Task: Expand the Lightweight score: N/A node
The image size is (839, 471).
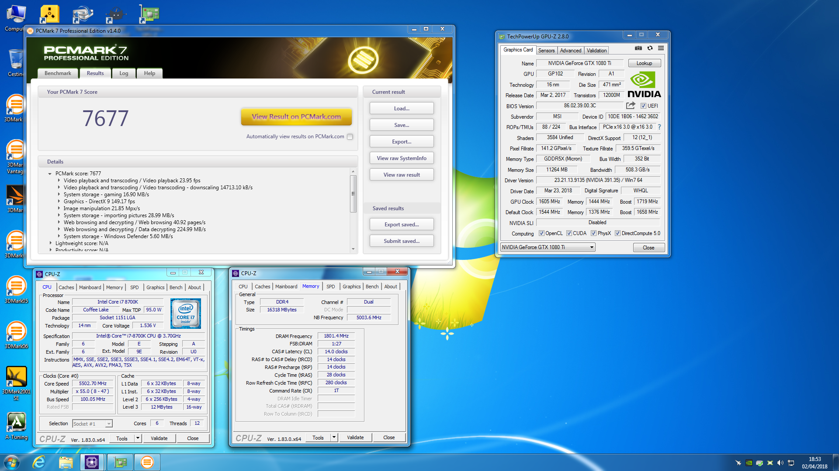Action: coord(50,243)
